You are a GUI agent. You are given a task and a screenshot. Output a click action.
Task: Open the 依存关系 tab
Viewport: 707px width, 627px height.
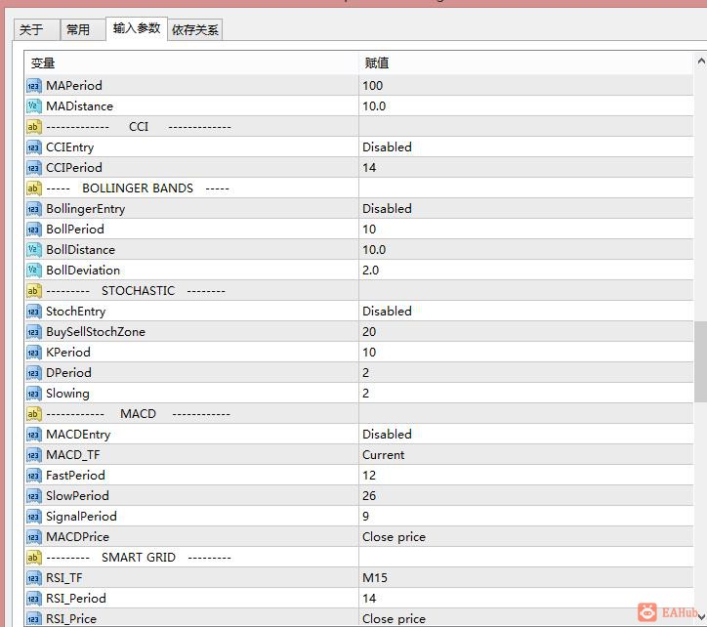tap(194, 29)
